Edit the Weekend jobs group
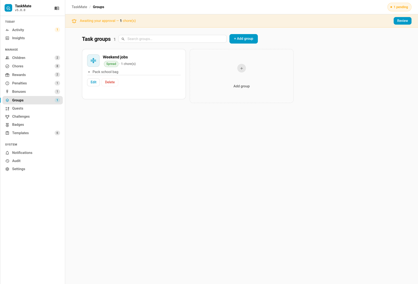Image resolution: width=418 pixels, height=284 pixels. [93, 82]
